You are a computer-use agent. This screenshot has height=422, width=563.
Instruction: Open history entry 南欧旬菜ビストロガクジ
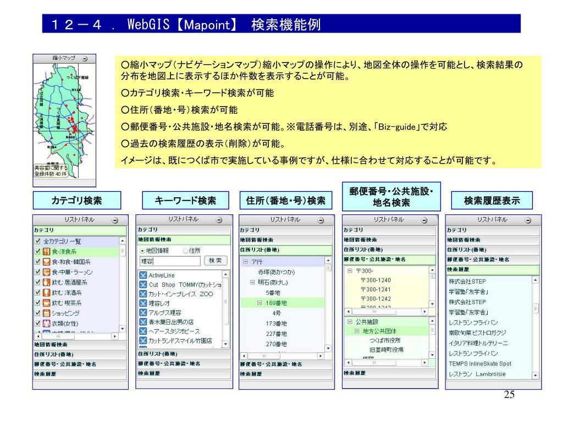tap(477, 333)
